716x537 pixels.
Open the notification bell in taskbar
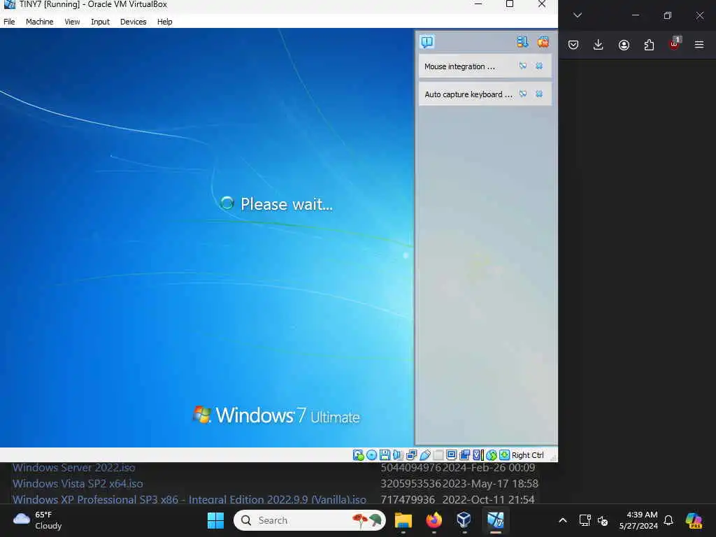pos(668,520)
